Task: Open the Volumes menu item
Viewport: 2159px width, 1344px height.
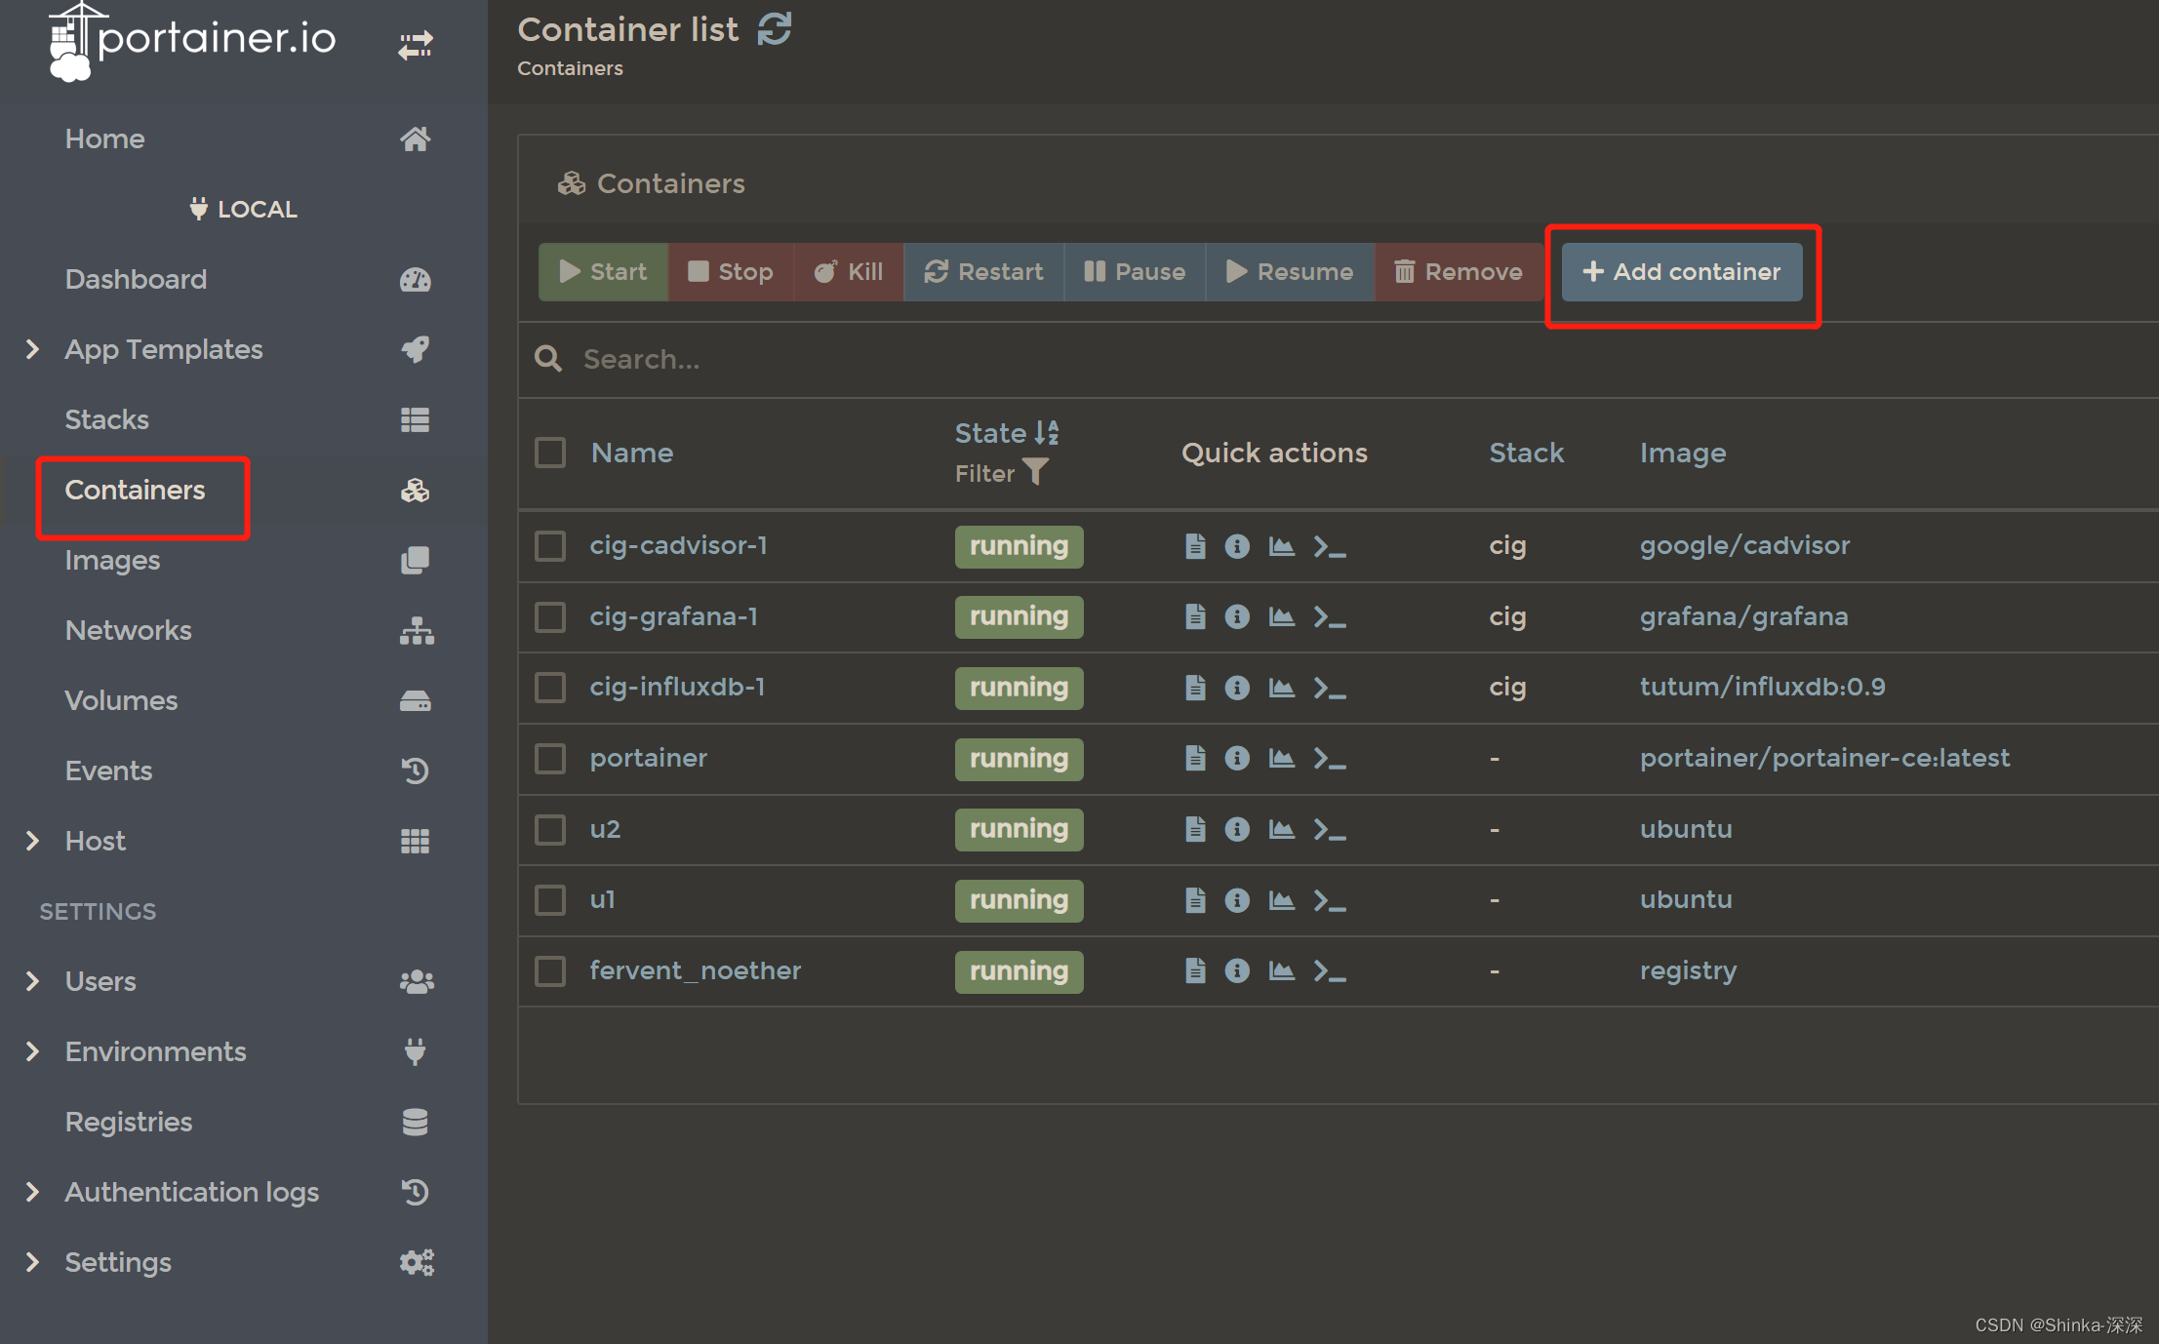Action: click(244, 700)
